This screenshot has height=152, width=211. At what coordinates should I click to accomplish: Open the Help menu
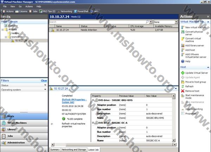[39, 6]
